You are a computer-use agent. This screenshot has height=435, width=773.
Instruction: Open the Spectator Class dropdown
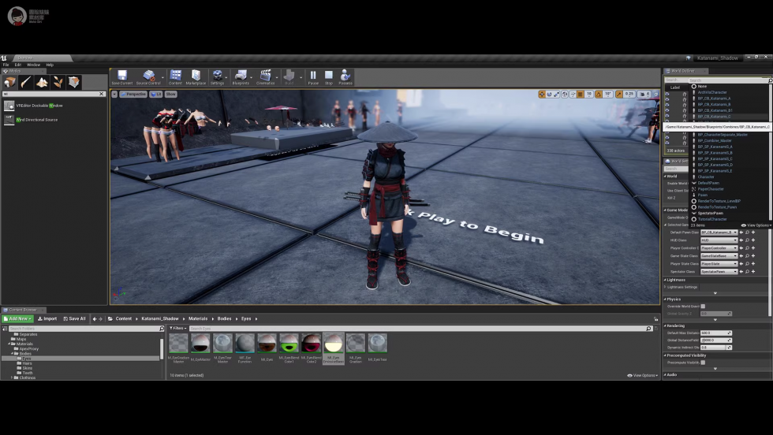(x=719, y=271)
